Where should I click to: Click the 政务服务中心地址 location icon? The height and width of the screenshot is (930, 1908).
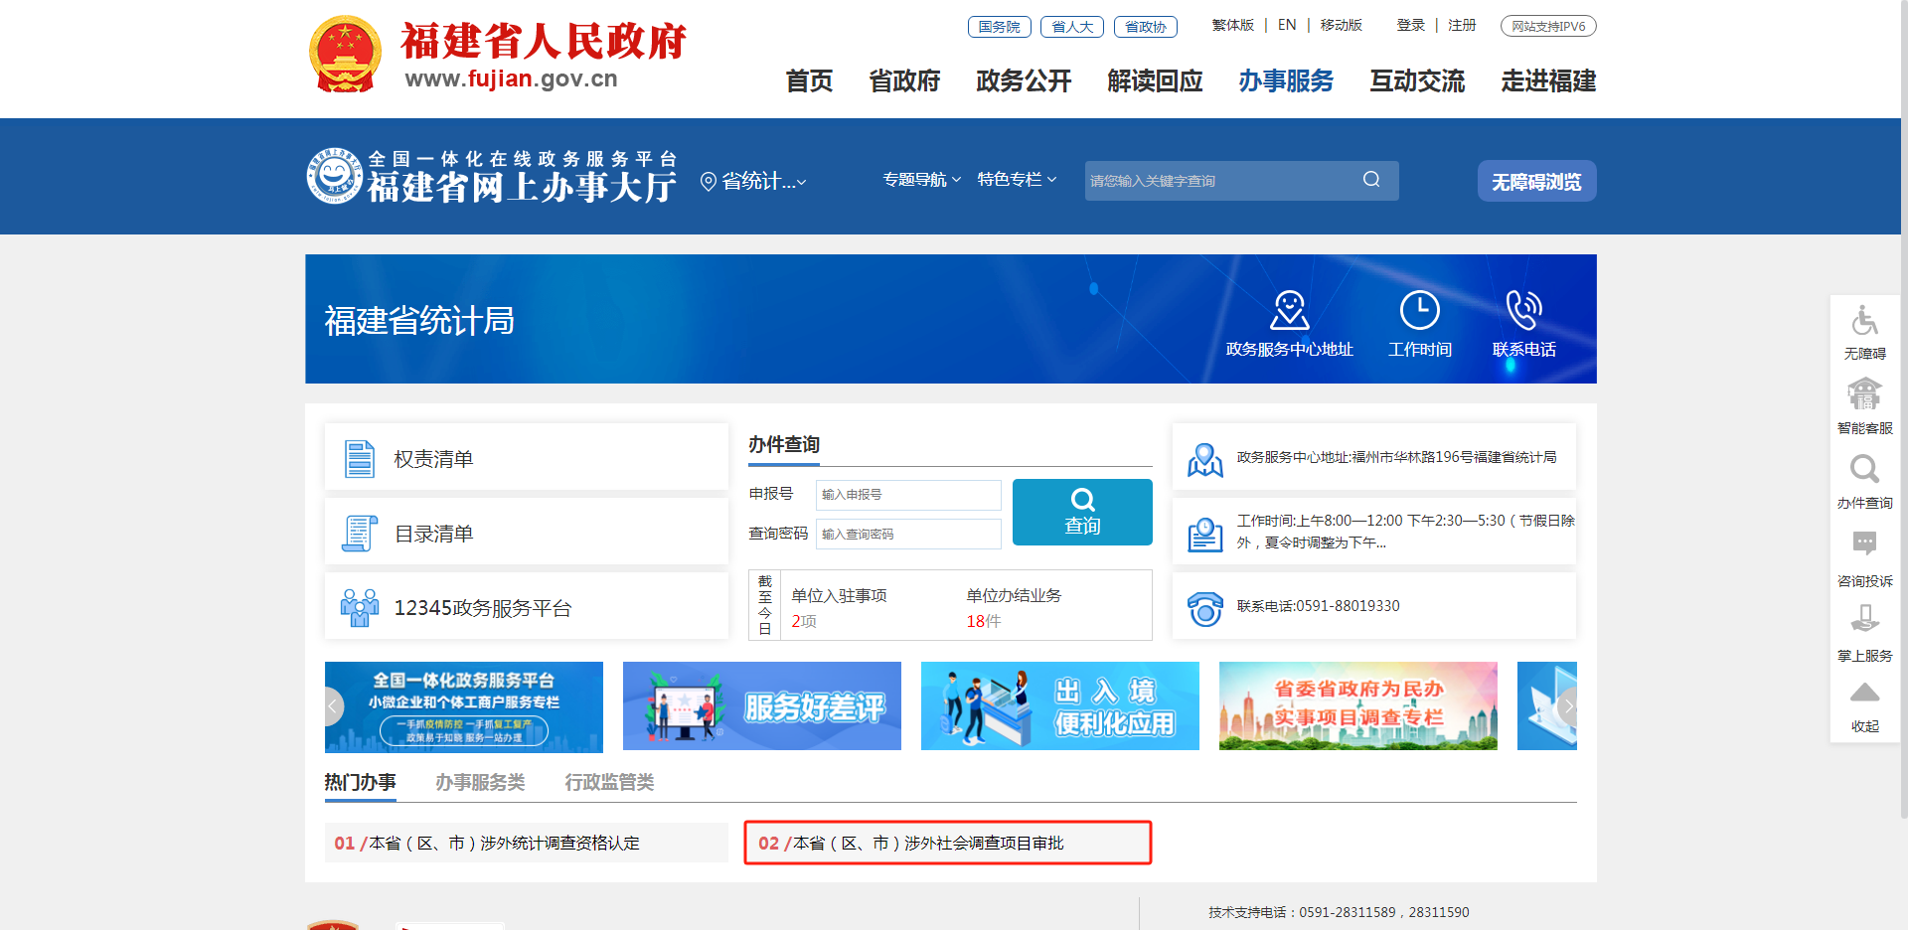pyautogui.click(x=1289, y=309)
